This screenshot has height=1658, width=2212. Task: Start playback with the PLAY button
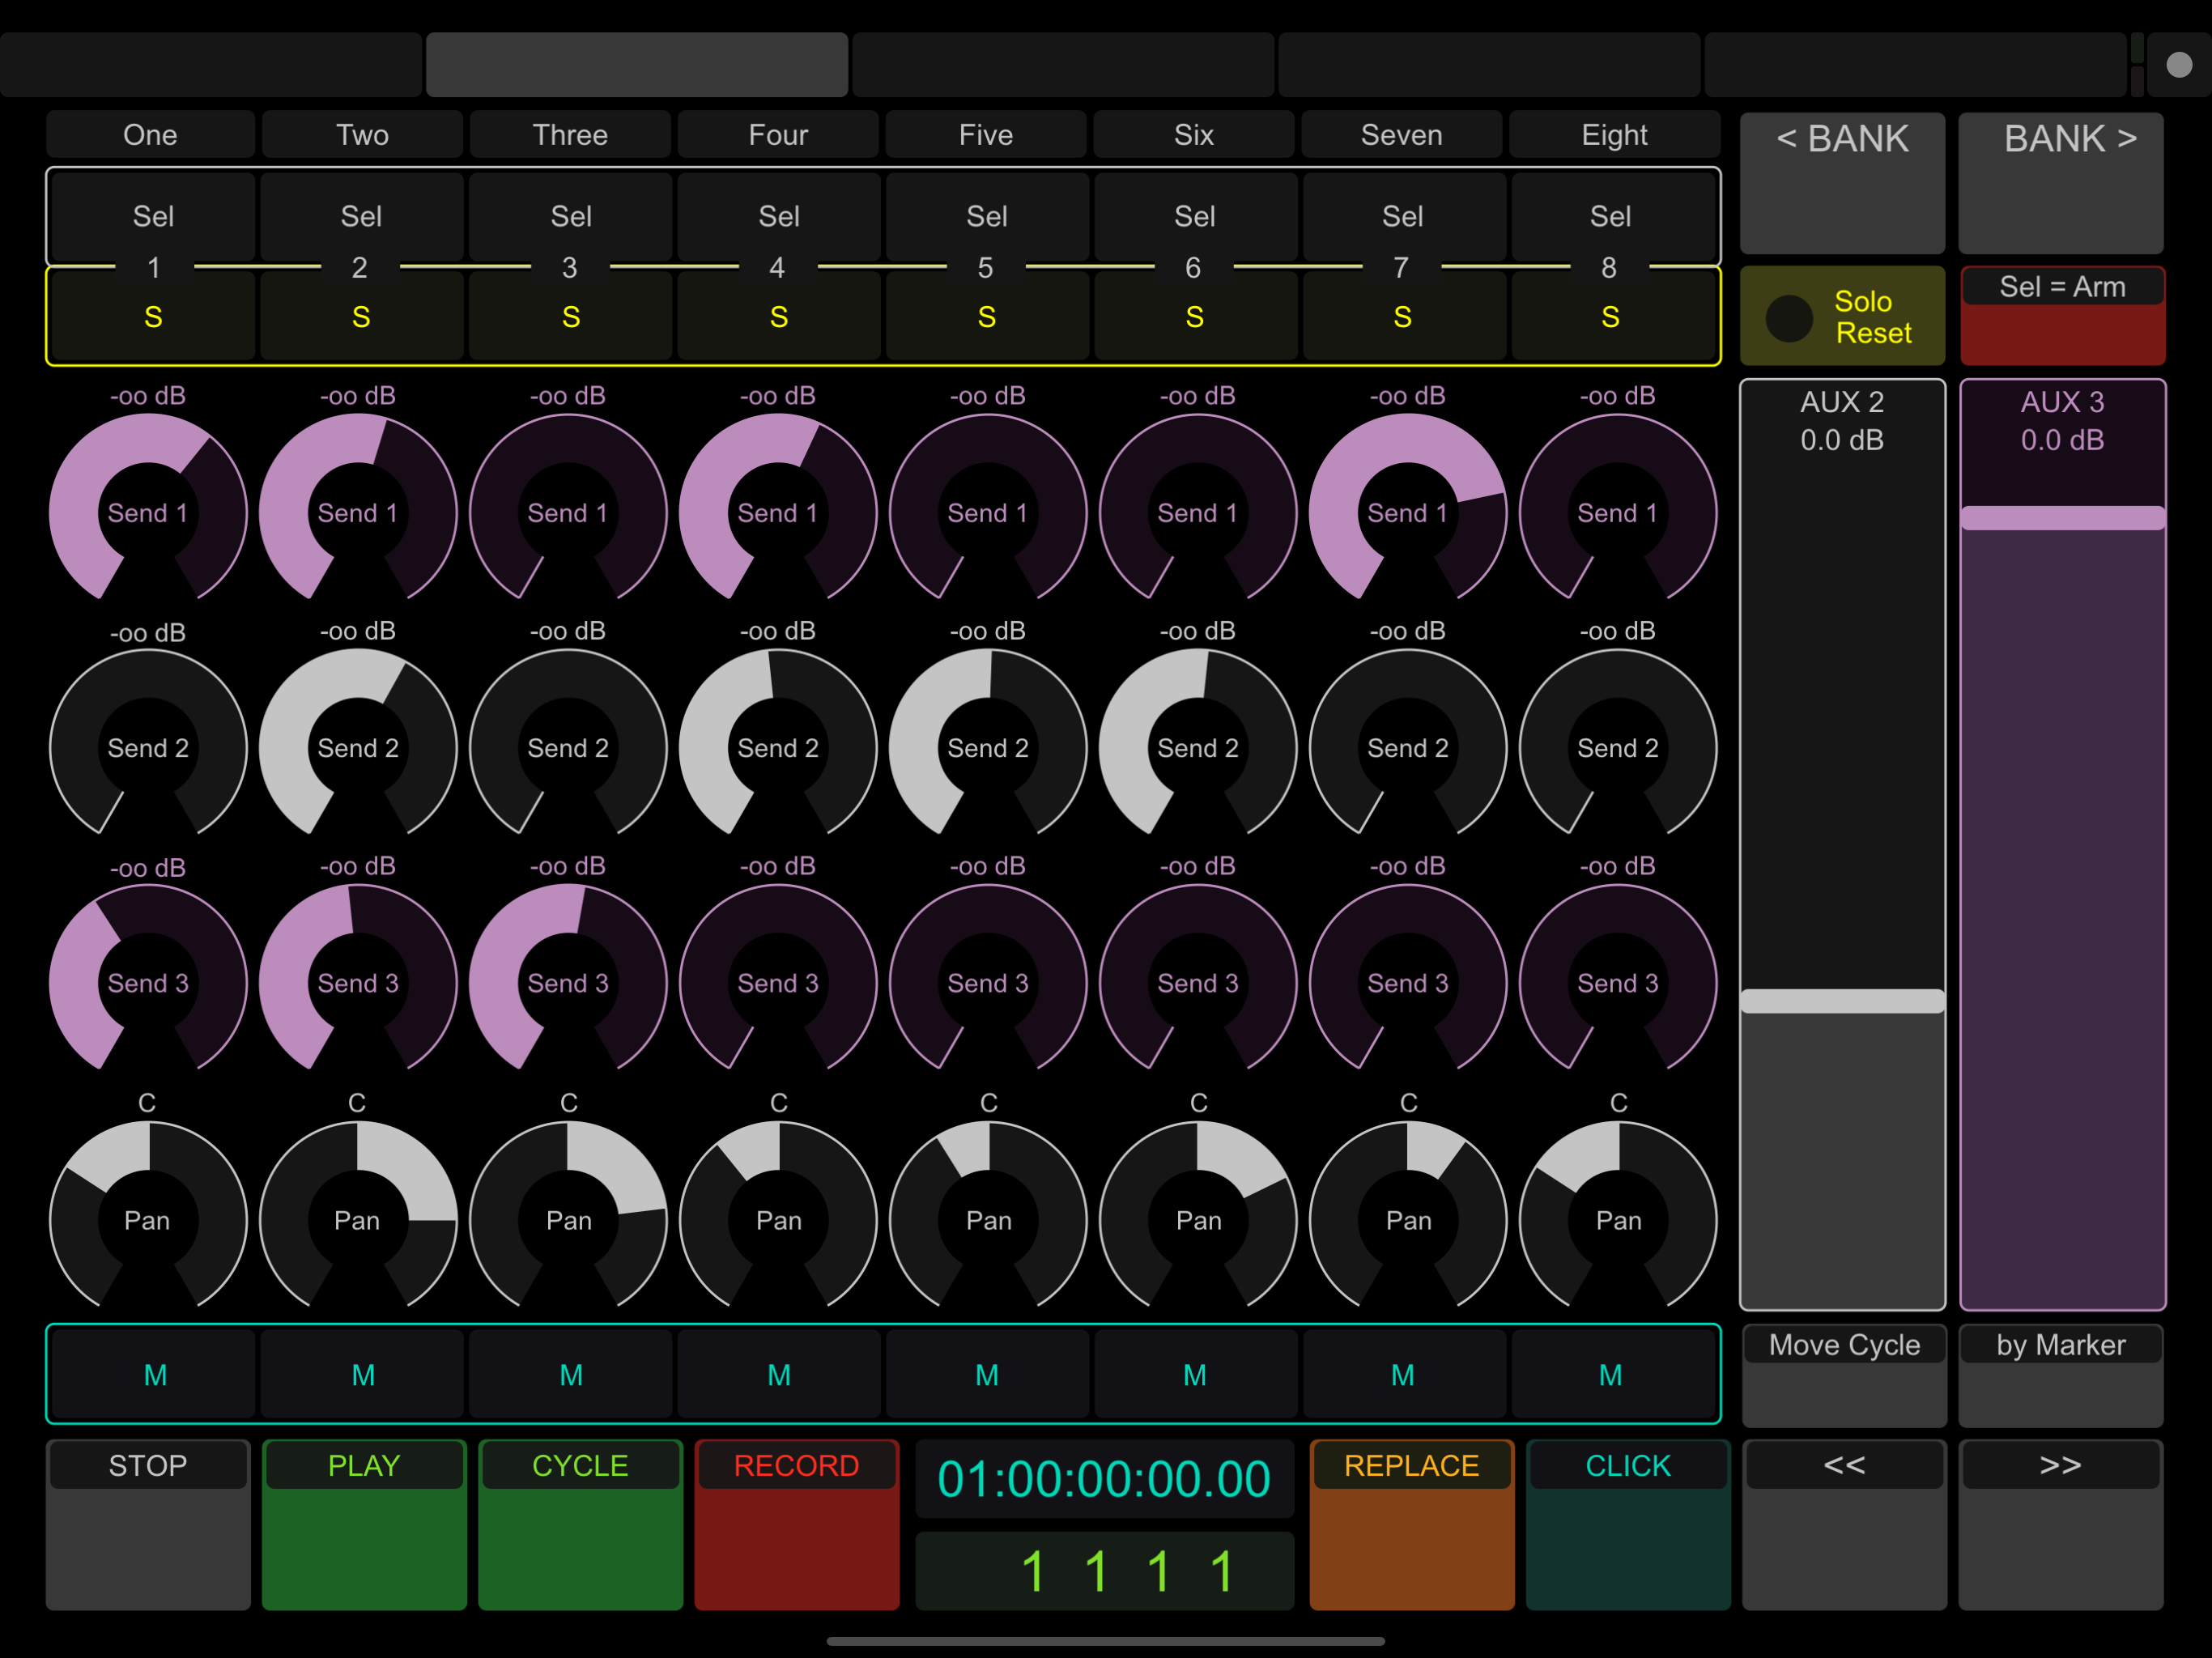click(x=364, y=1524)
